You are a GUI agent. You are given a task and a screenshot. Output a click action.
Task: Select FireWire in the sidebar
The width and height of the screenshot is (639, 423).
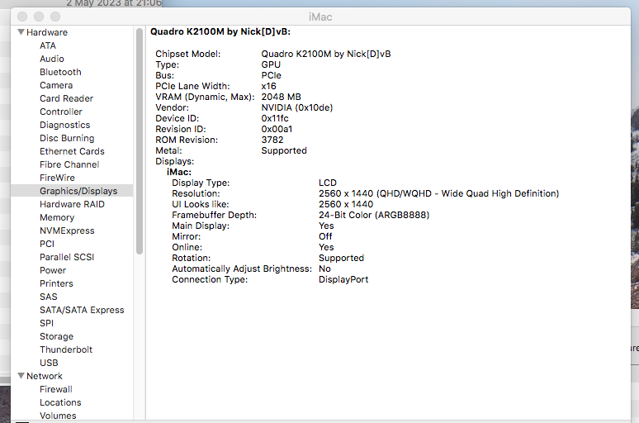57,178
